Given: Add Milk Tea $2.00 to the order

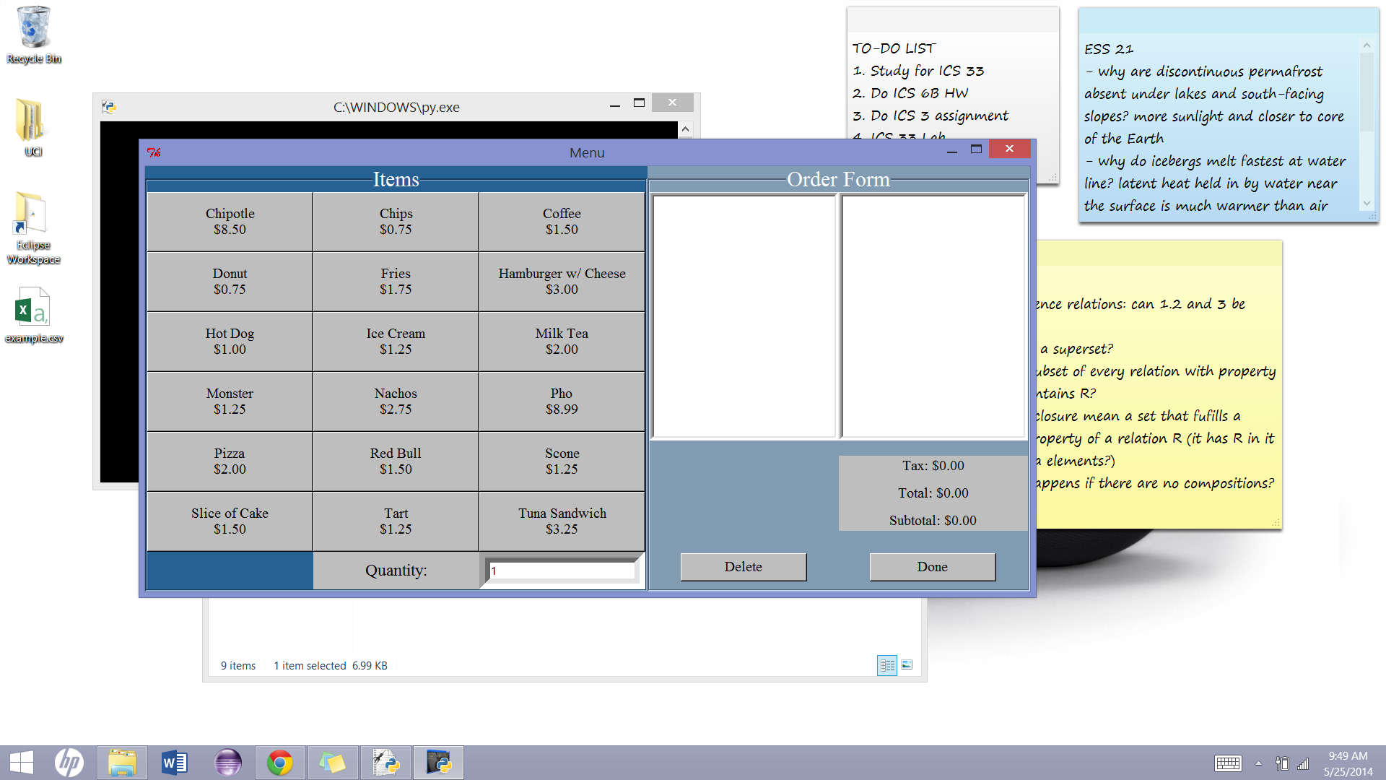Looking at the screenshot, I should [562, 342].
